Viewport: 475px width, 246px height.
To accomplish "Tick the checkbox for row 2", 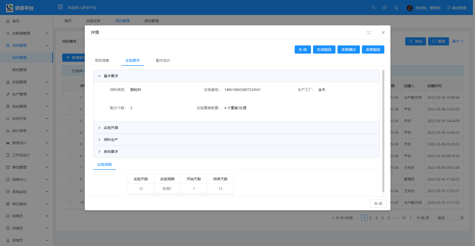I will (70, 109).
